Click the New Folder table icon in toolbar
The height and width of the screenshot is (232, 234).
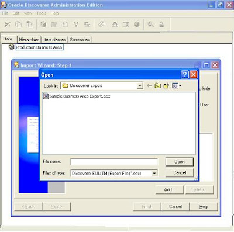click(54, 25)
